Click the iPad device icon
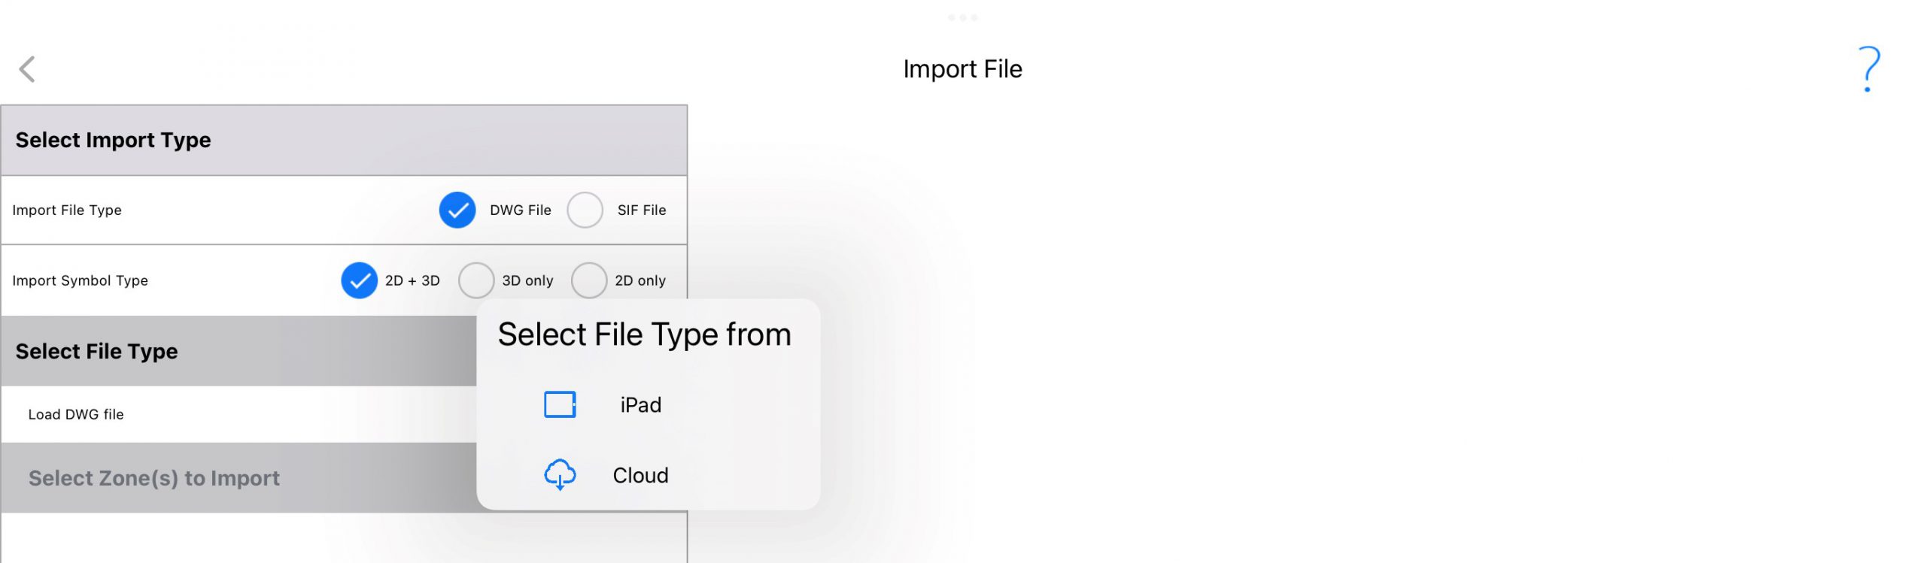Viewport: 1926px width, 563px height. [x=560, y=404]
